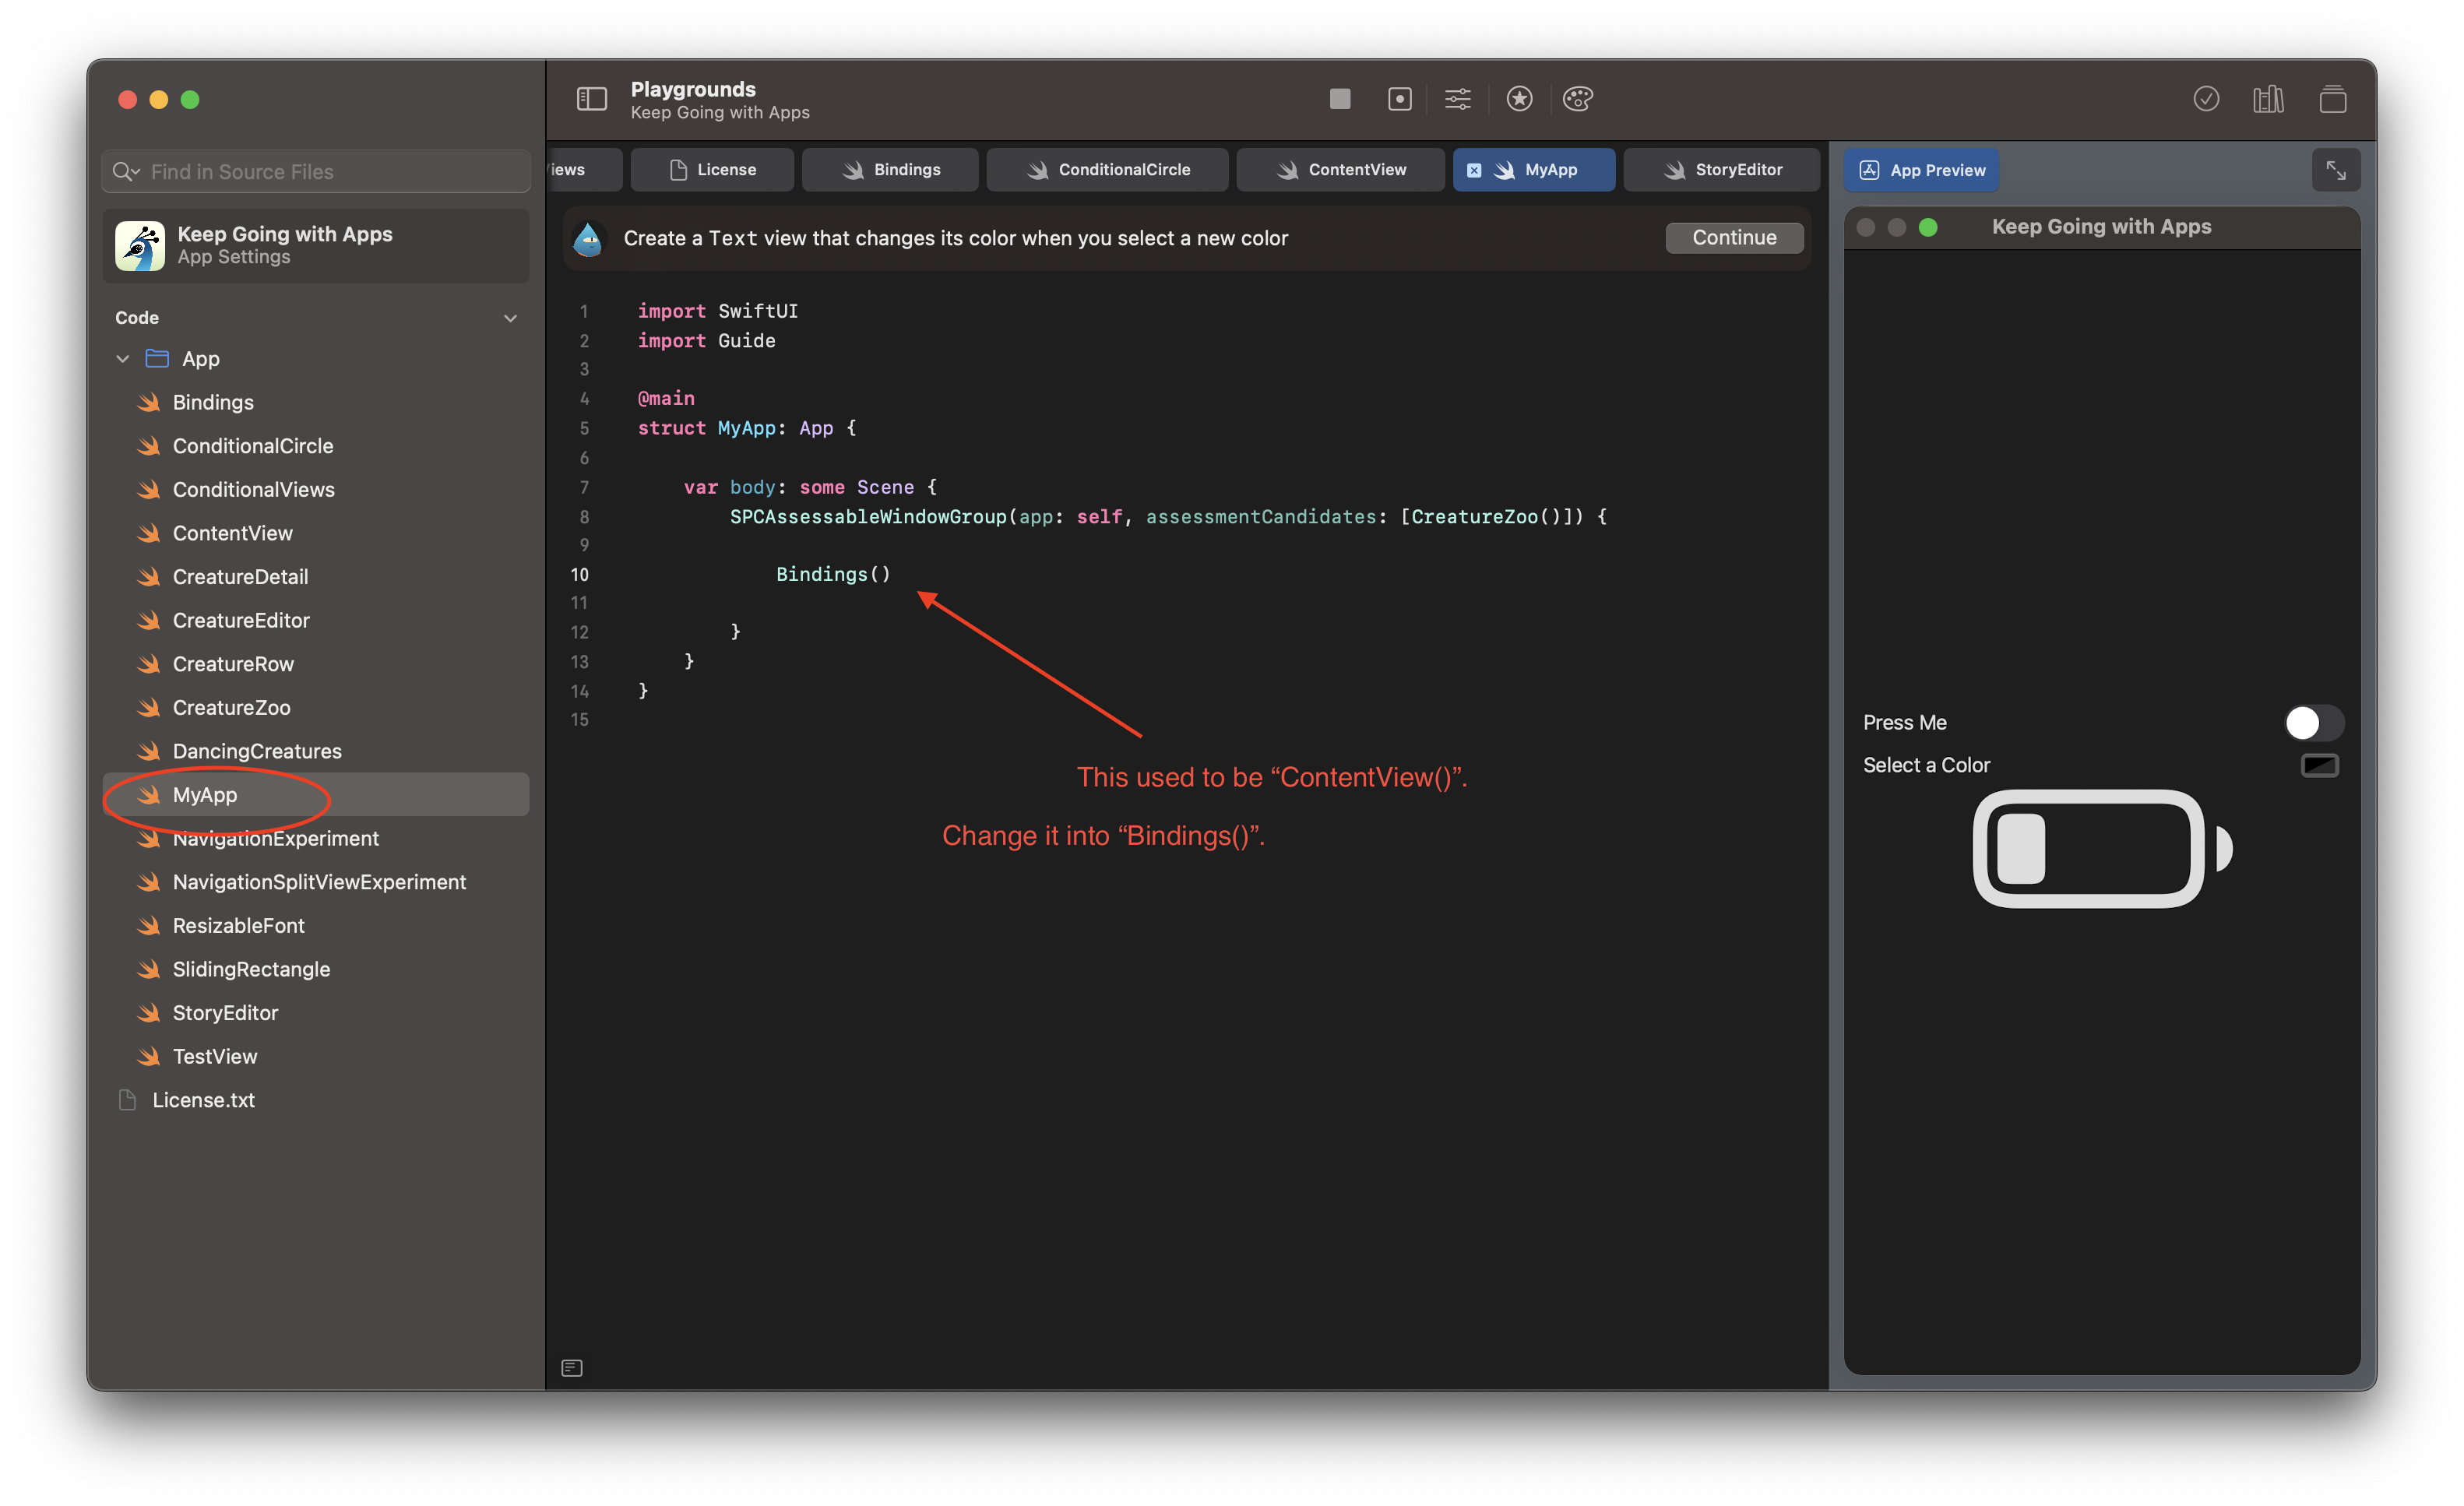
Task: Open License.txt in the sidebar
Action: click(316, 1100)
